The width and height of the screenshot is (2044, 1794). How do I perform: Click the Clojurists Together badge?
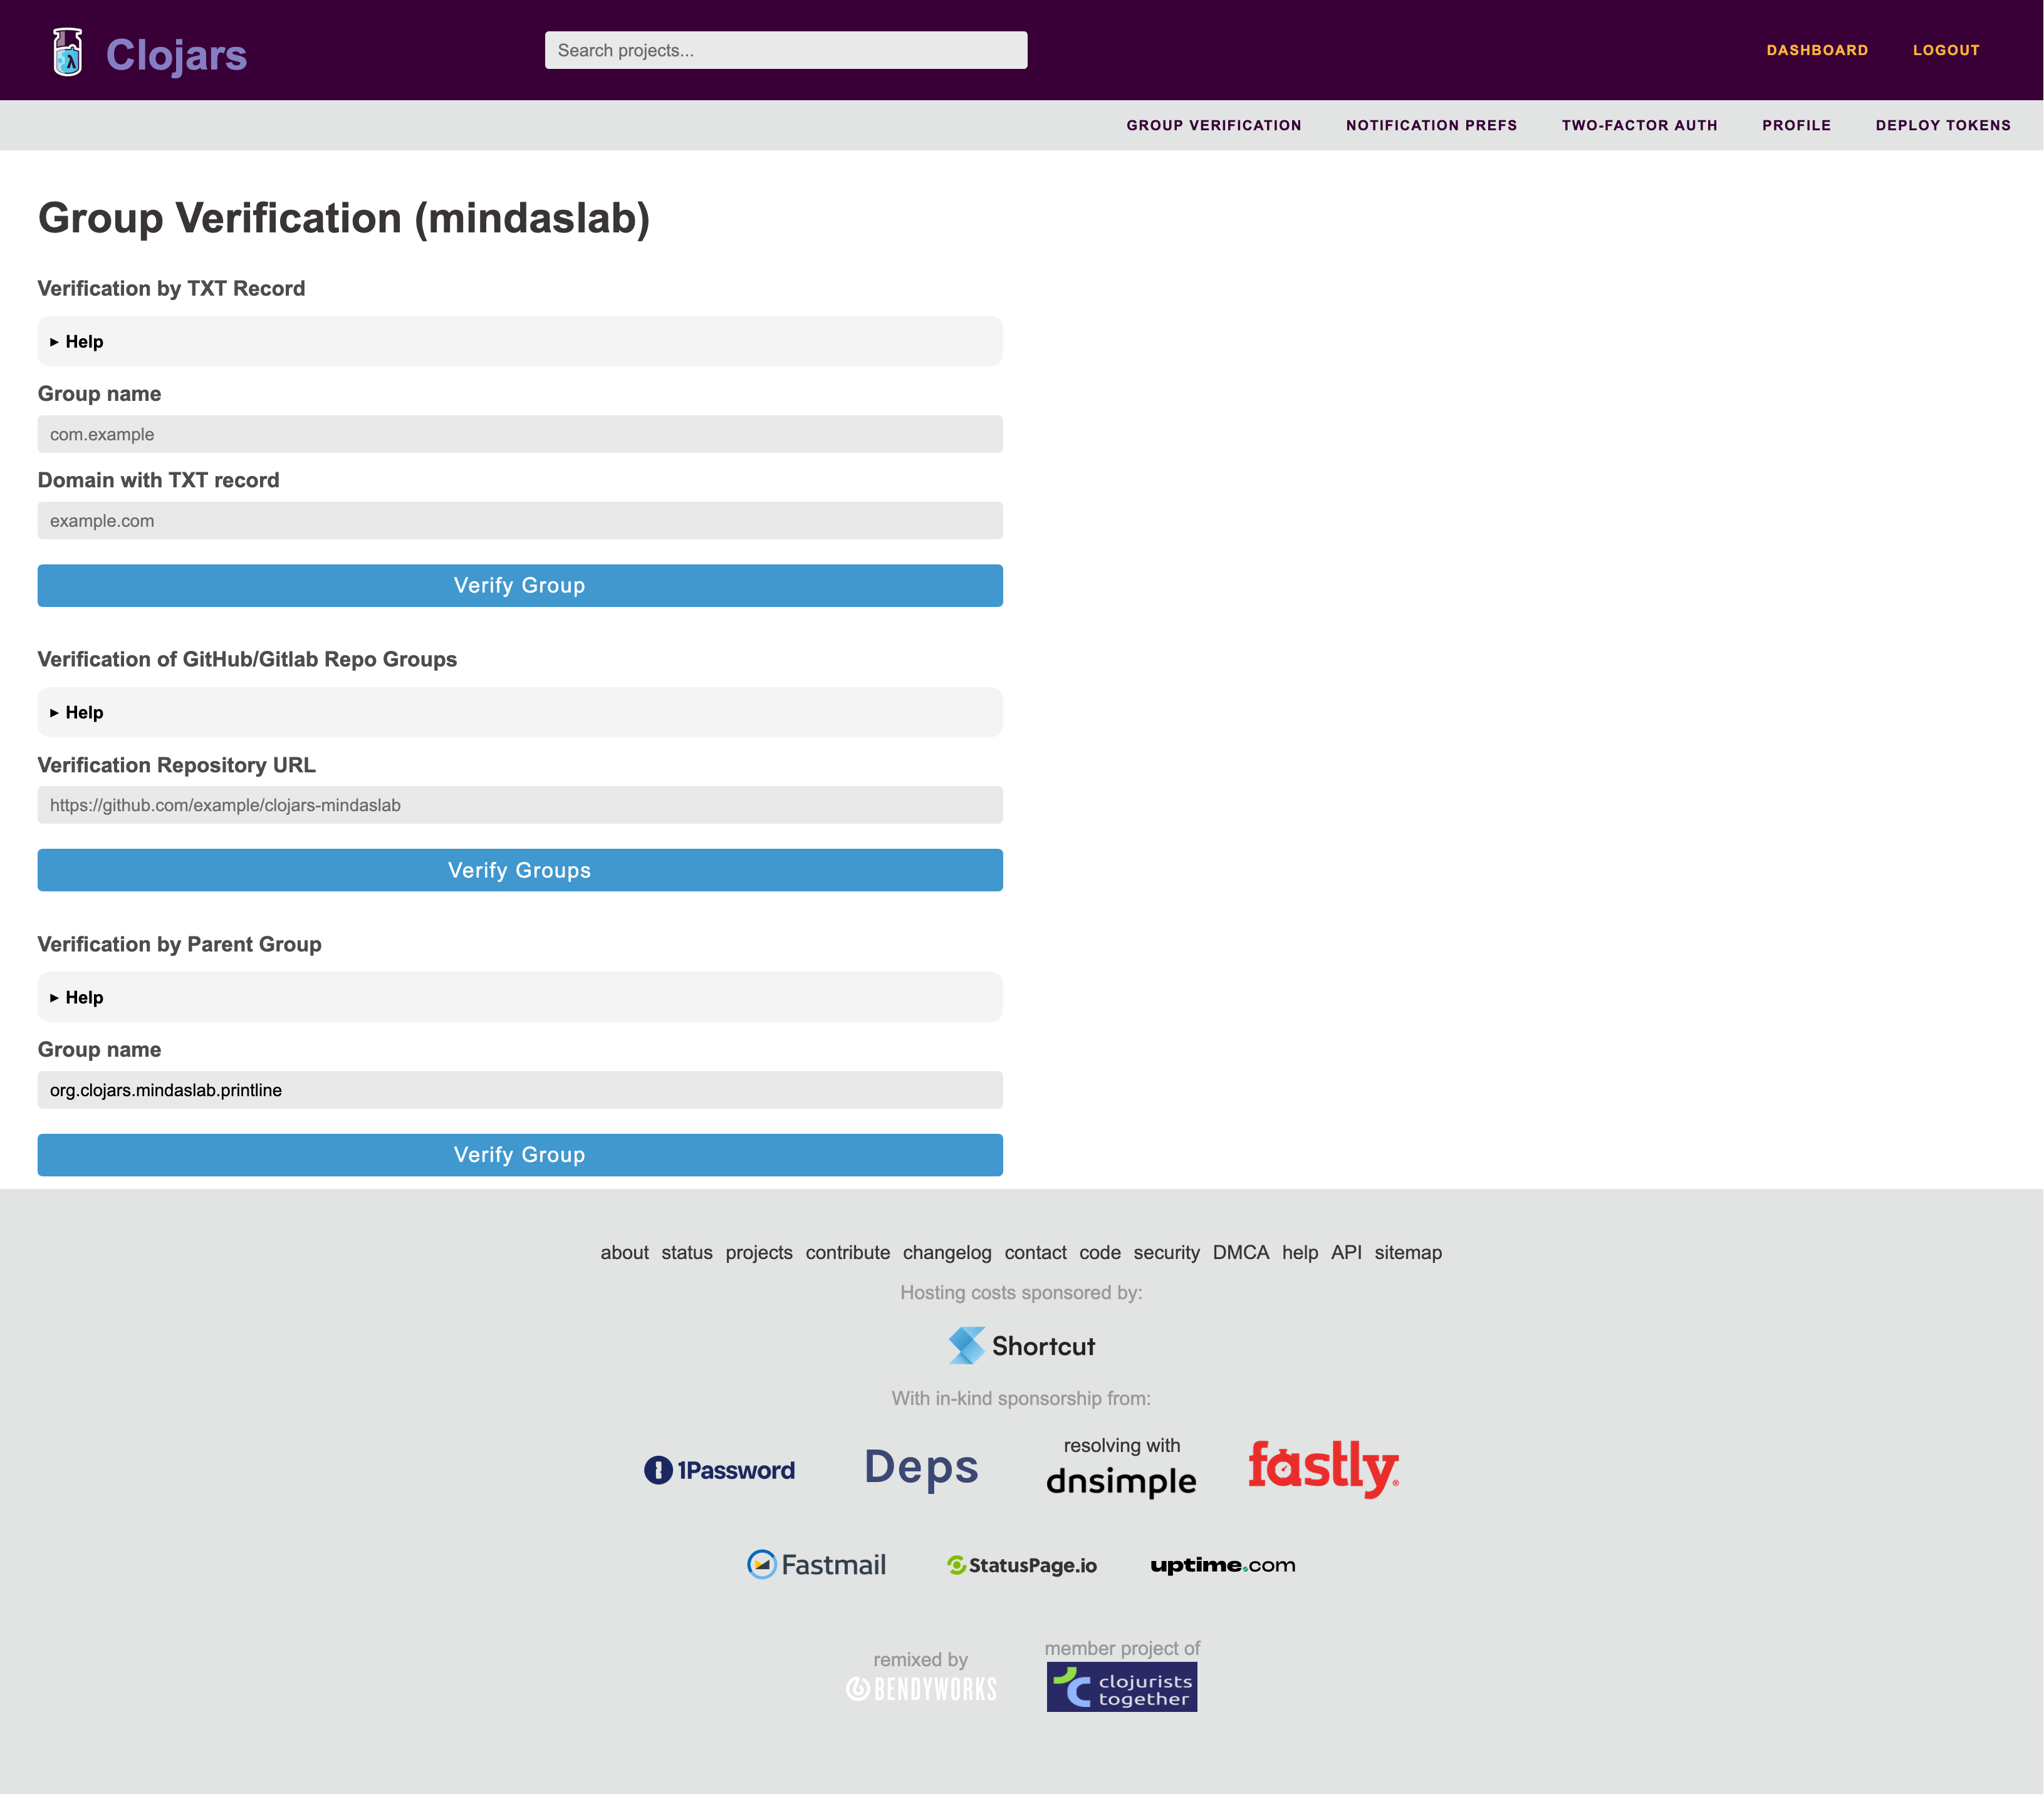(x=1121, y=1687)
